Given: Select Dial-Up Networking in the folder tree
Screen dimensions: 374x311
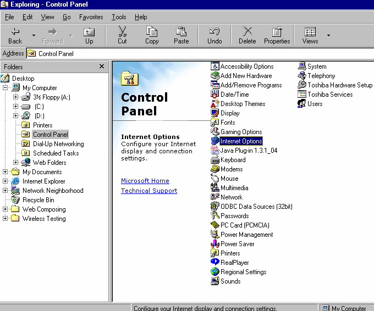Looking at the screenshot, I should coord(58,144).
